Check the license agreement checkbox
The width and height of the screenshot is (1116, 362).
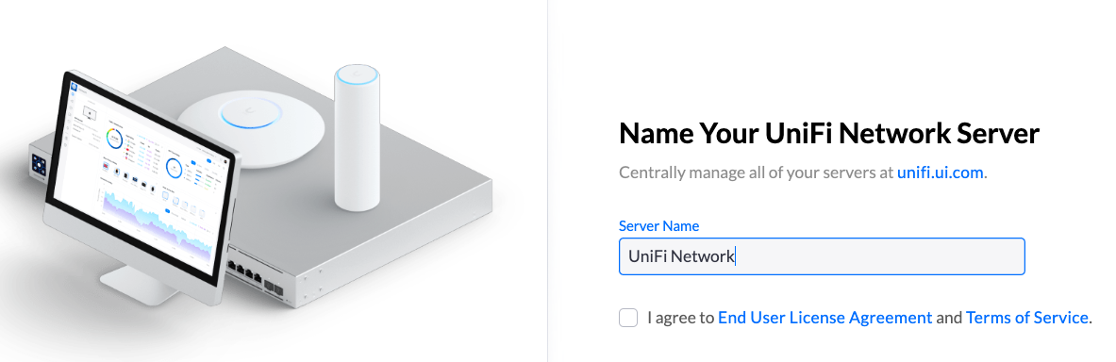click(x=627, y=317)
